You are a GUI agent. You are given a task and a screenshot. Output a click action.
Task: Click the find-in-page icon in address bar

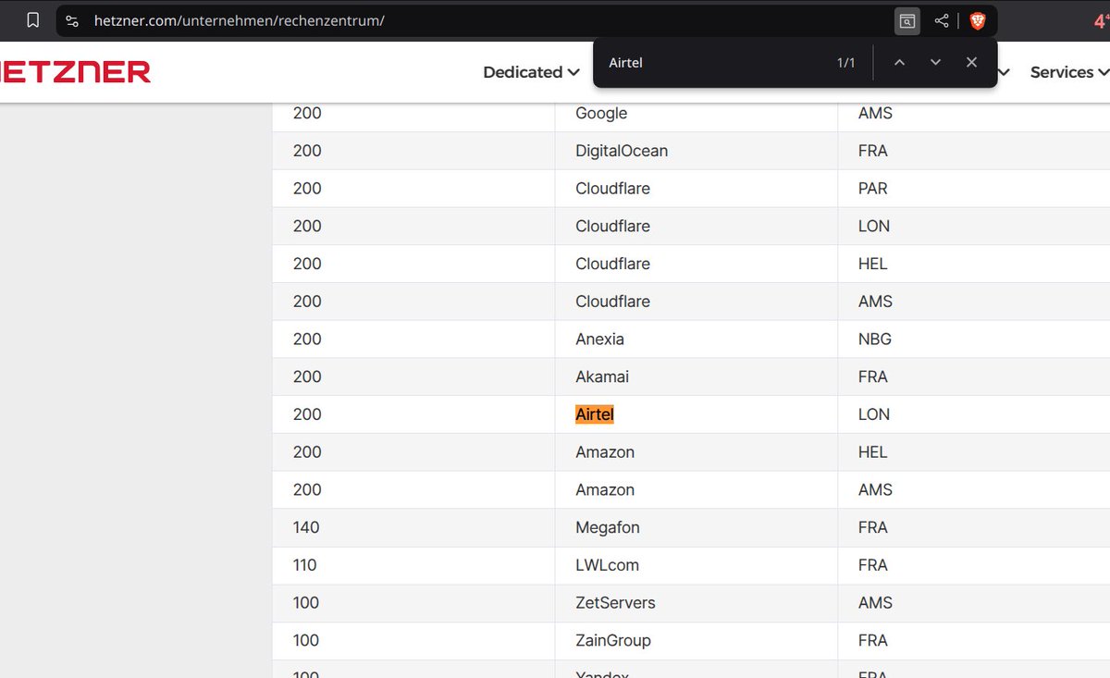point(907,20)
